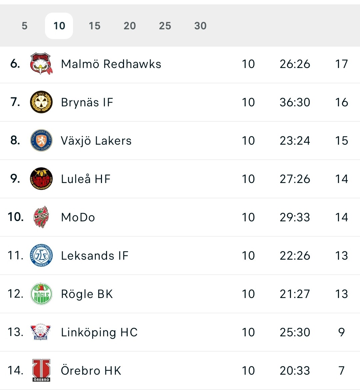Select the 15 matches filter tab

tap(94, 26)
